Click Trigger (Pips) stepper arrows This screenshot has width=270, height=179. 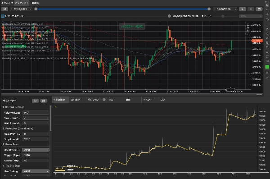(x=48, y=155)
